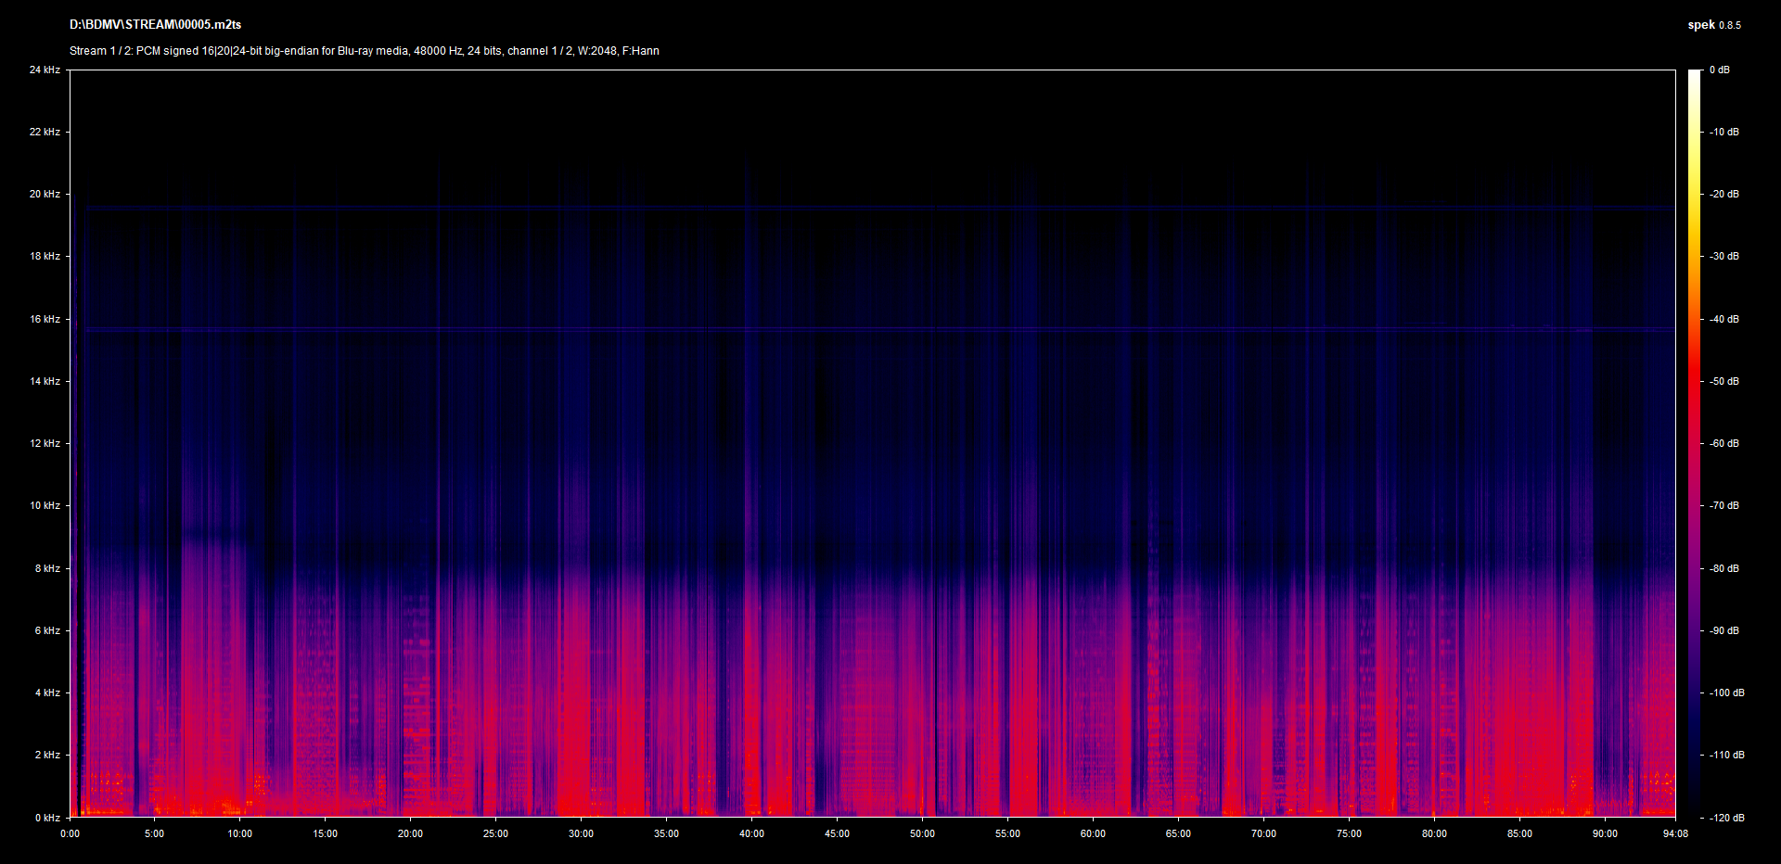Click the 10:00 time axis label
This screenshot has height=864, width=1781.
click(x=239, y=833)
